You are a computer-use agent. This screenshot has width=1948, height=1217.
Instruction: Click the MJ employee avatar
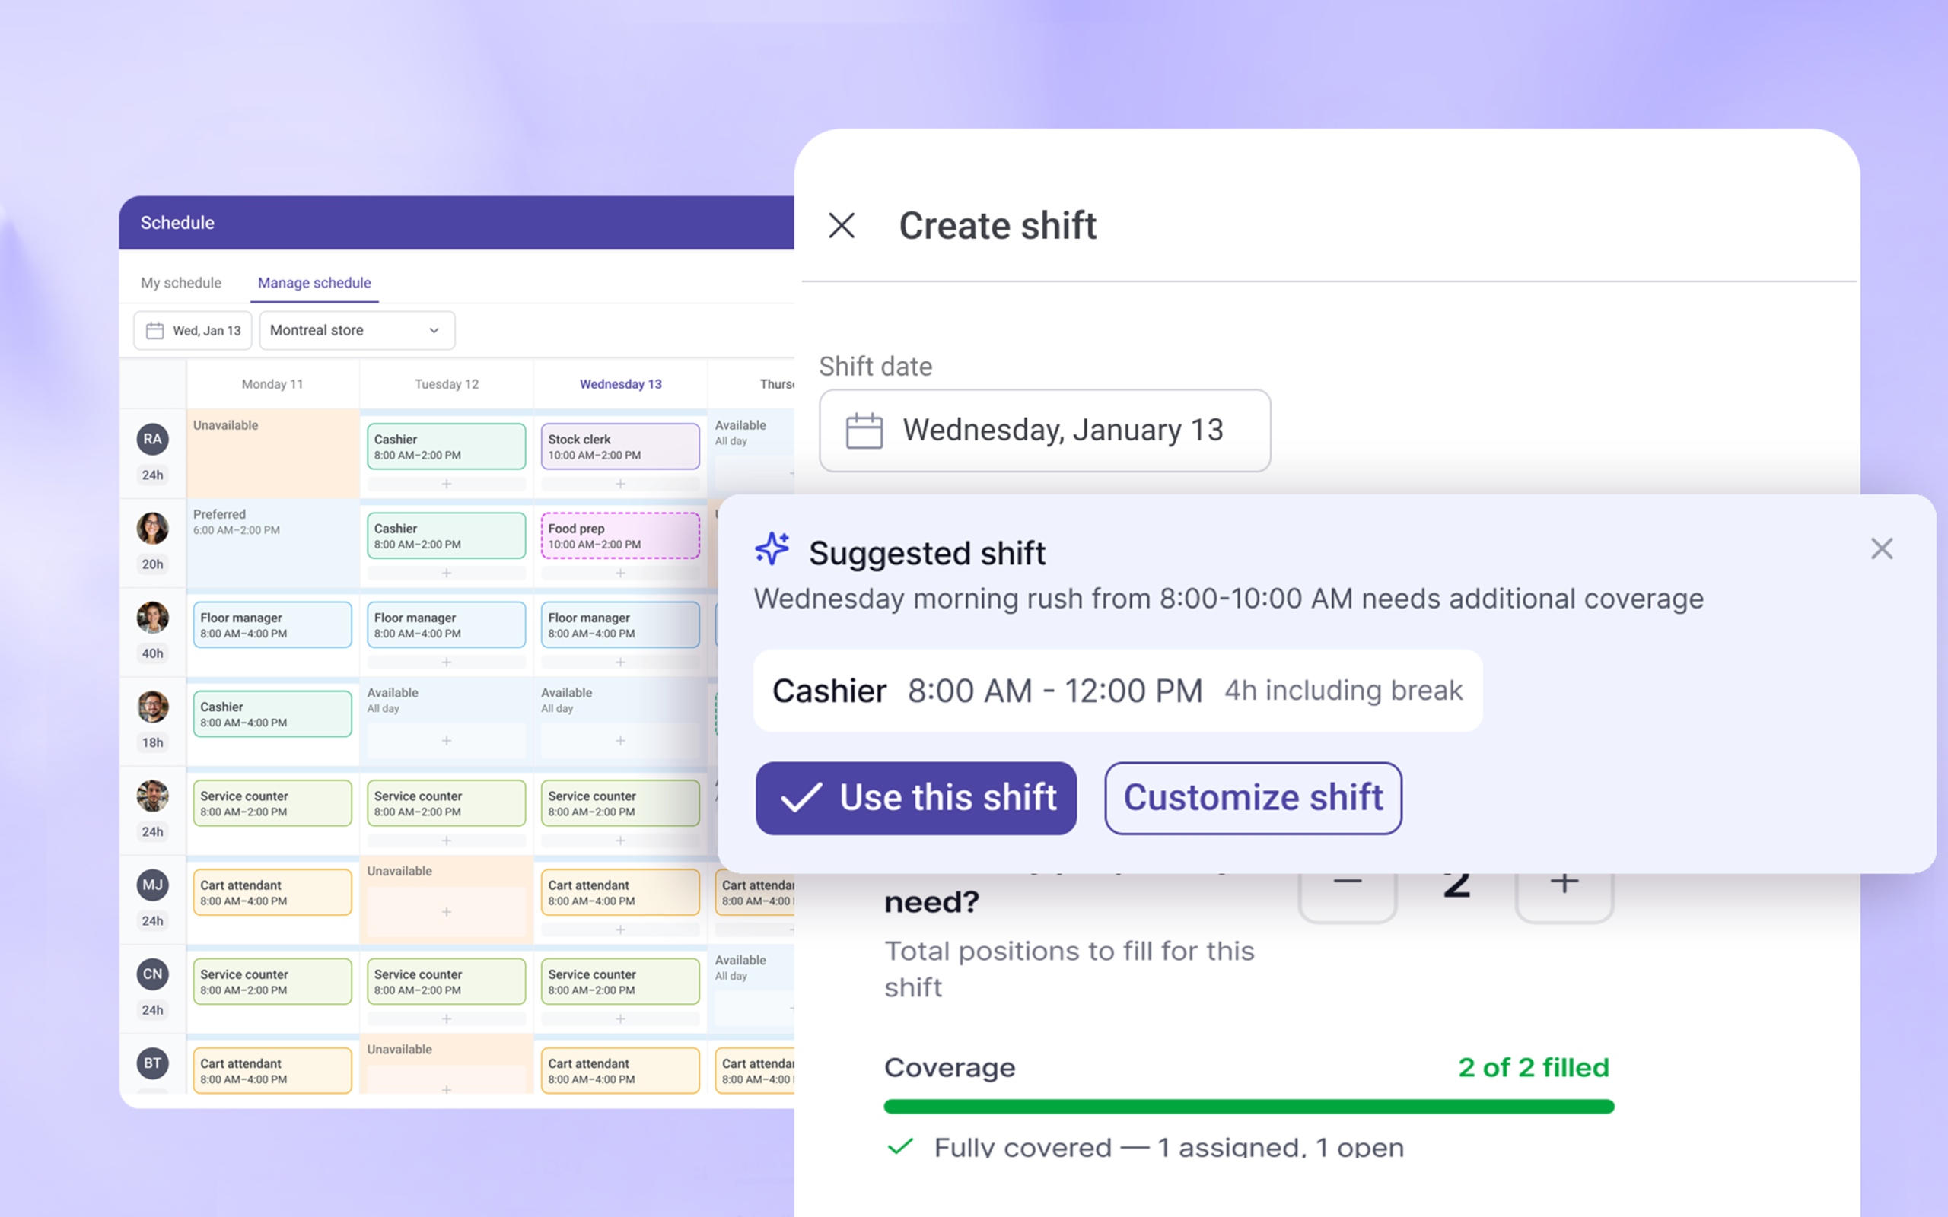(x=152, y=885)
